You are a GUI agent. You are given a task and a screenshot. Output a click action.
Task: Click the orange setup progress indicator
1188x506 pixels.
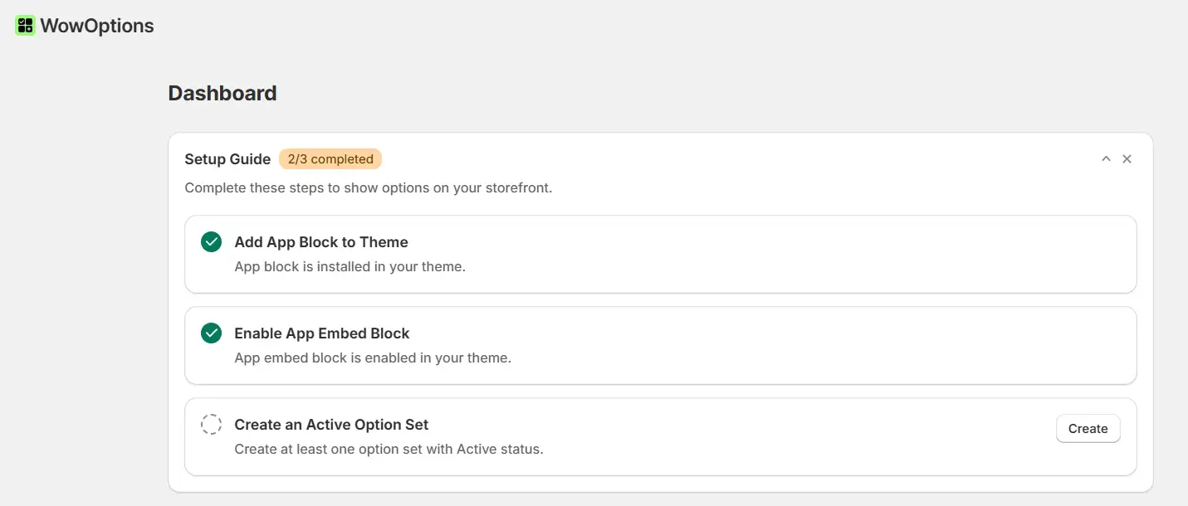point(330,158)
